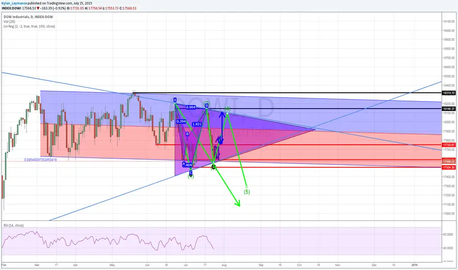The width and height of the screenshot is (458, 270).
Task: Click the open value O:17731.05
Action: coord(75,8)
